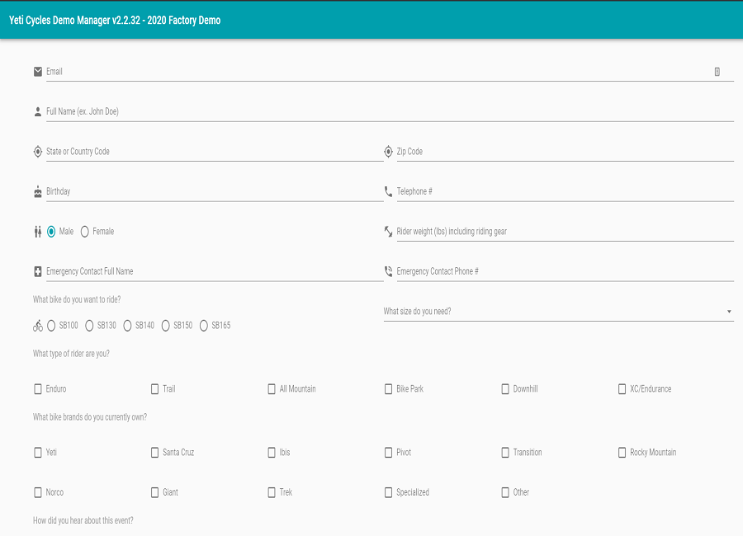Screen dimensions: 743x536
Task: Tick the Santa Cruz brand checkbox
Action: pos(154,453)
